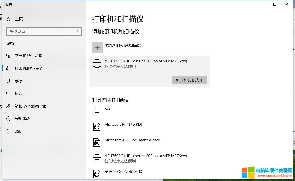The height and width of the screenshot is (181, 295).
Task: Select 发送至 OneNote 2013 printer icon
Action: coord(97,174)
